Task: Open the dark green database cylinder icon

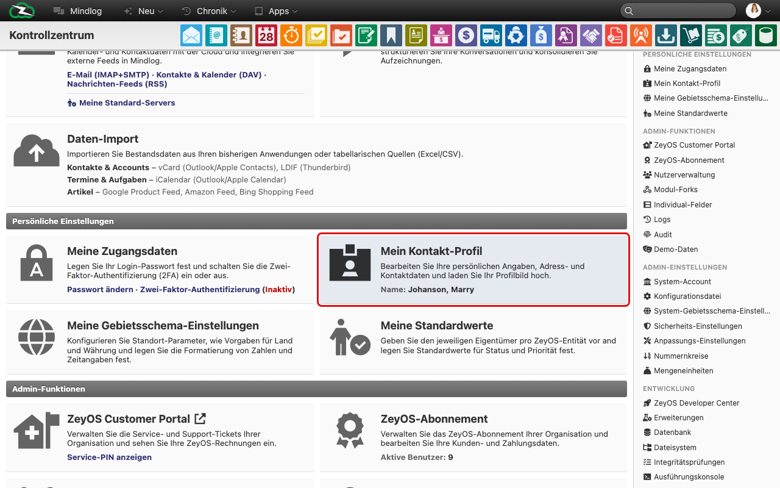Action: click(x=766, y=35)
